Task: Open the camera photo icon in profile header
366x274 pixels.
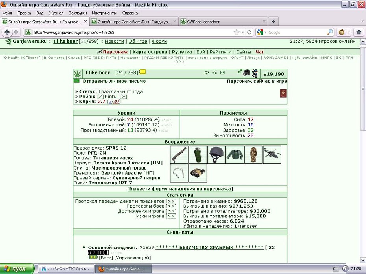Action: point(246,73)
